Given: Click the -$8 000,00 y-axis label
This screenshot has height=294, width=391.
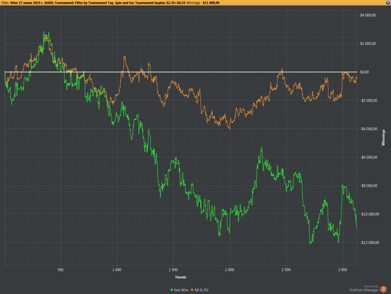Looking at the screenshot, I should [369, 186].
